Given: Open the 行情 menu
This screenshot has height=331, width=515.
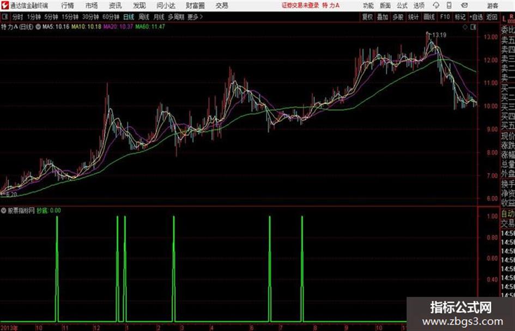Looking at the screenshot, I should pyautogui.click(x=68, y=5).
